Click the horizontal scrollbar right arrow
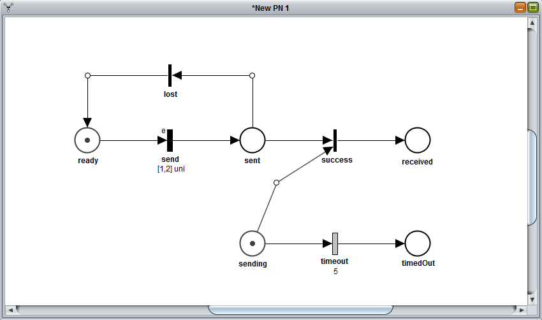The image size is (542, 320). coord(522,310)
